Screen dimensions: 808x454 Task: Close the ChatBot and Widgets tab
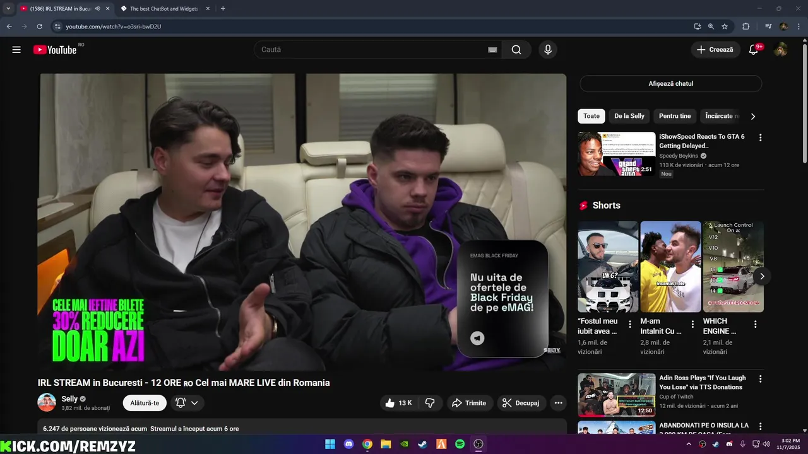[x=208, y=9]
